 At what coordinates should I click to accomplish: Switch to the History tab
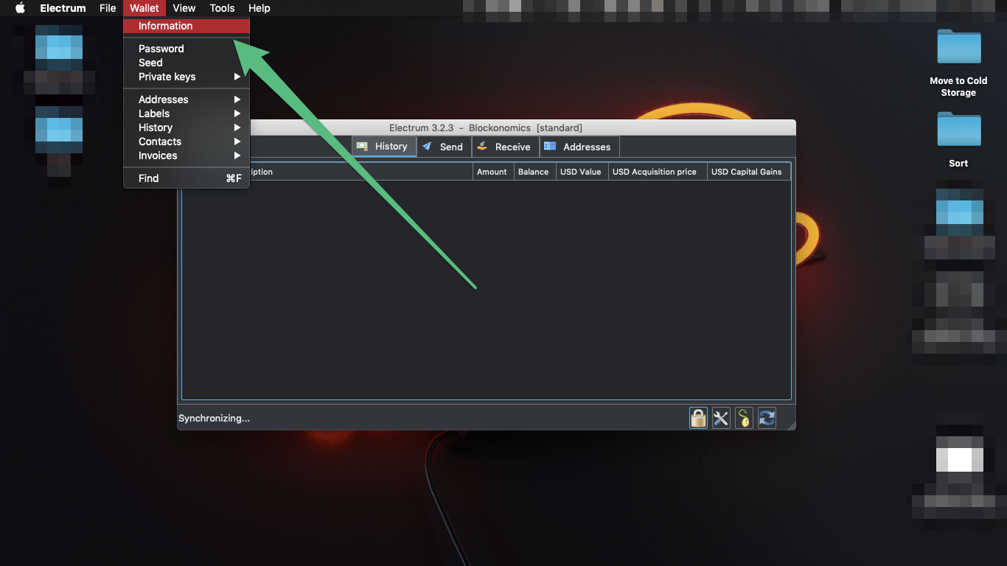coord(383,147)
